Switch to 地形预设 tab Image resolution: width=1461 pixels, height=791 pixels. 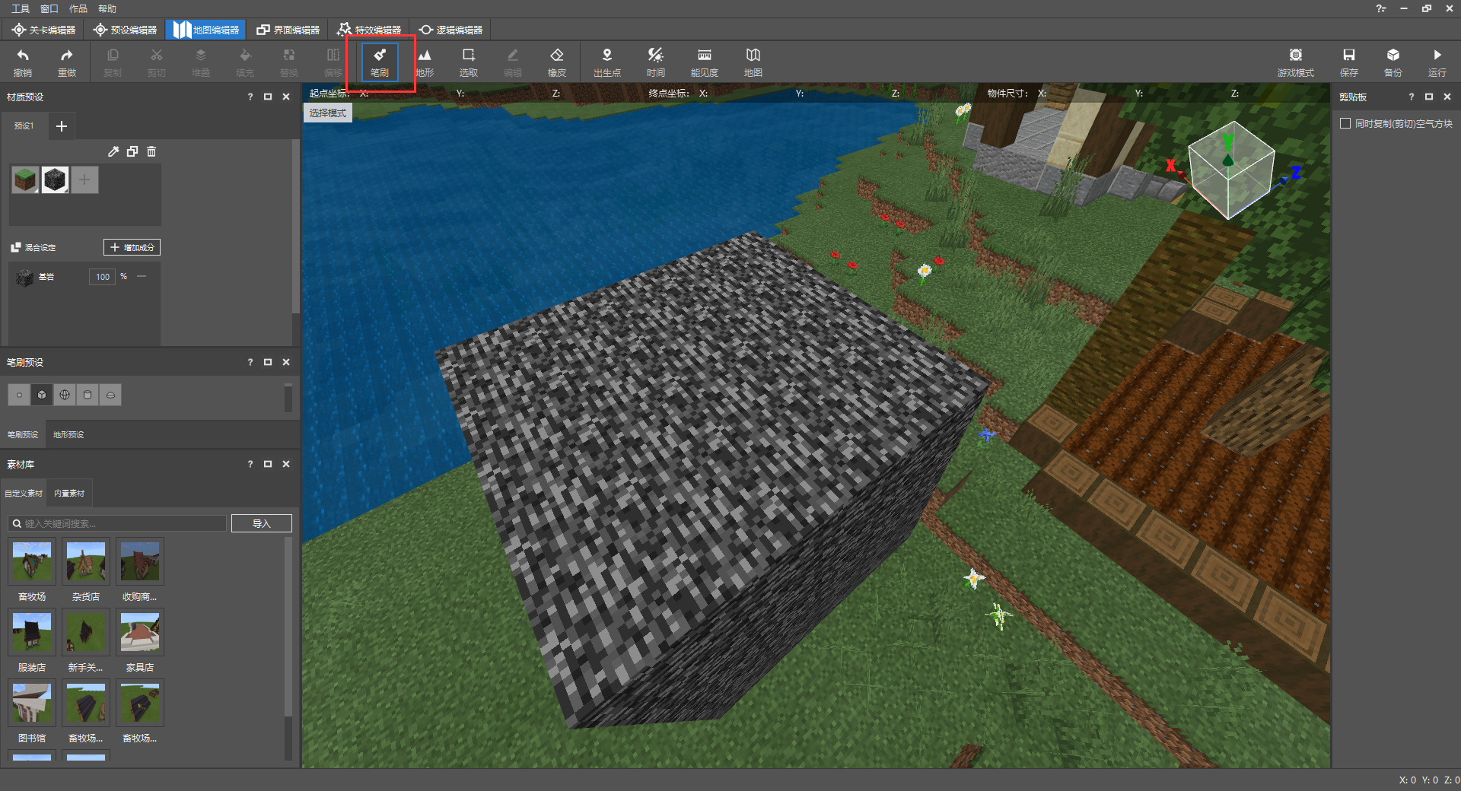[68, 434]
